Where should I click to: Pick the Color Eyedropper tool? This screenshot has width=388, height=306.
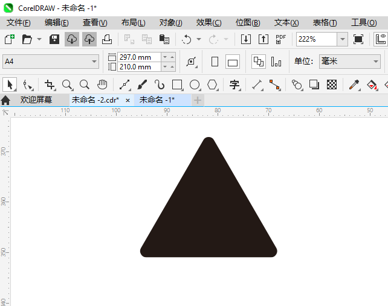click(x=354, y=84)
